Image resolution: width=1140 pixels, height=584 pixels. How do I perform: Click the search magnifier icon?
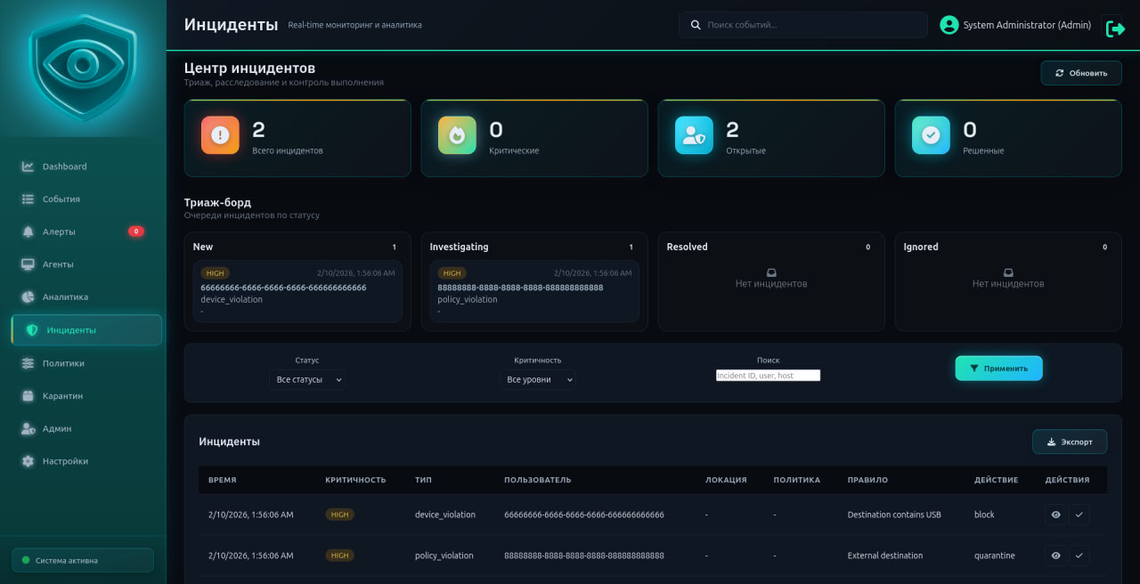click(696, 25)
